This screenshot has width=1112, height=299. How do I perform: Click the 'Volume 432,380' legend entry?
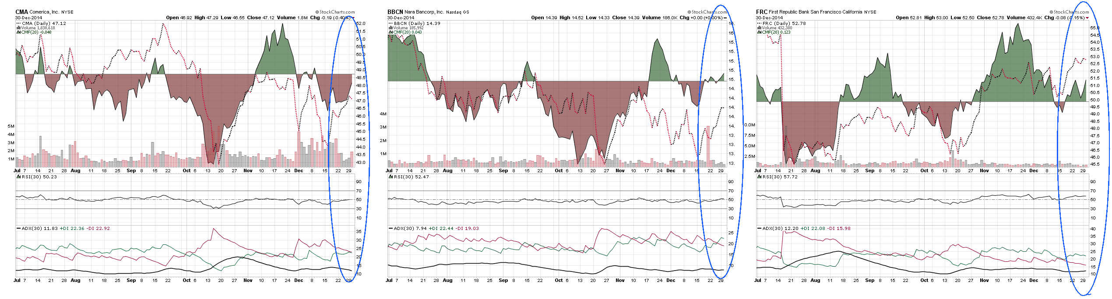[x=777, y=28]
